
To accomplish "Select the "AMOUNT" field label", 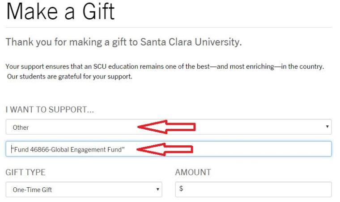I will [193, 173].
